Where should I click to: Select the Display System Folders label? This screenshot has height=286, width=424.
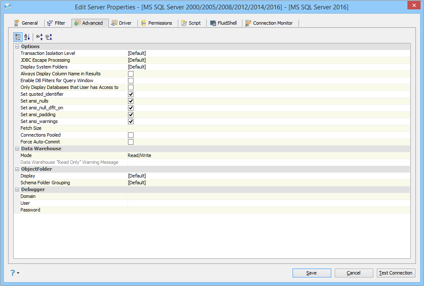44,67
